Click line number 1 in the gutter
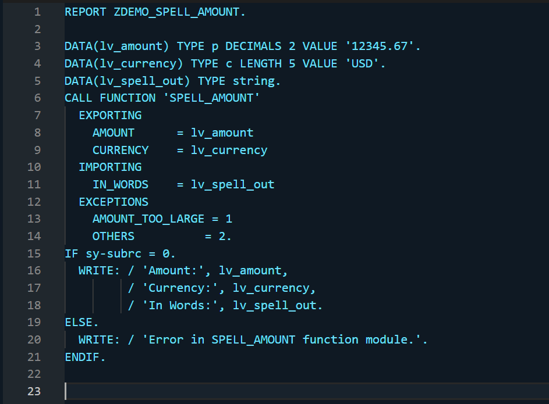549x404 pixels. point(37,12)
